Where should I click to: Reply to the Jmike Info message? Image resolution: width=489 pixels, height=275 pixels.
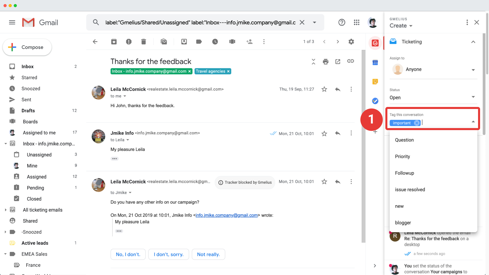(338, 133)
